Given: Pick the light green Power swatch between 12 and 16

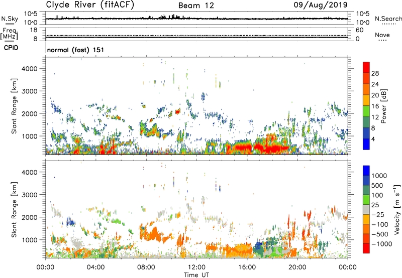Looking at the screenshot, I should [366, 111].
